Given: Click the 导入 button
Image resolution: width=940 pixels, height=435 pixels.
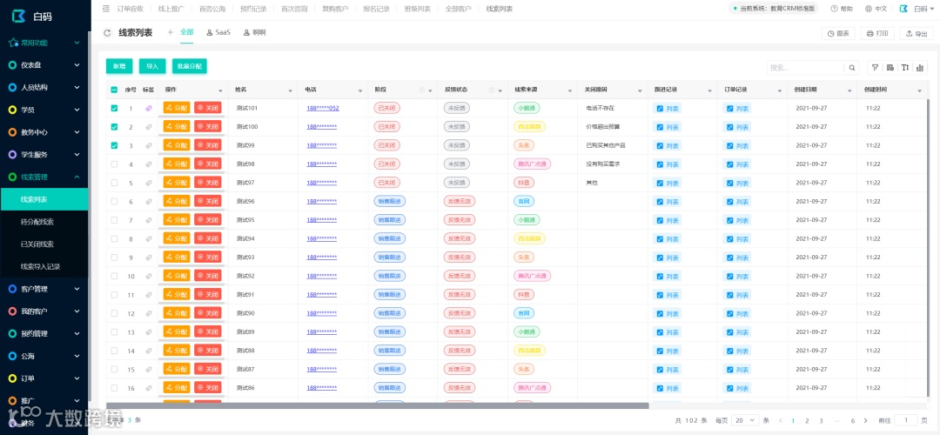Looking at the screenshot, I should tap(152, 66).
